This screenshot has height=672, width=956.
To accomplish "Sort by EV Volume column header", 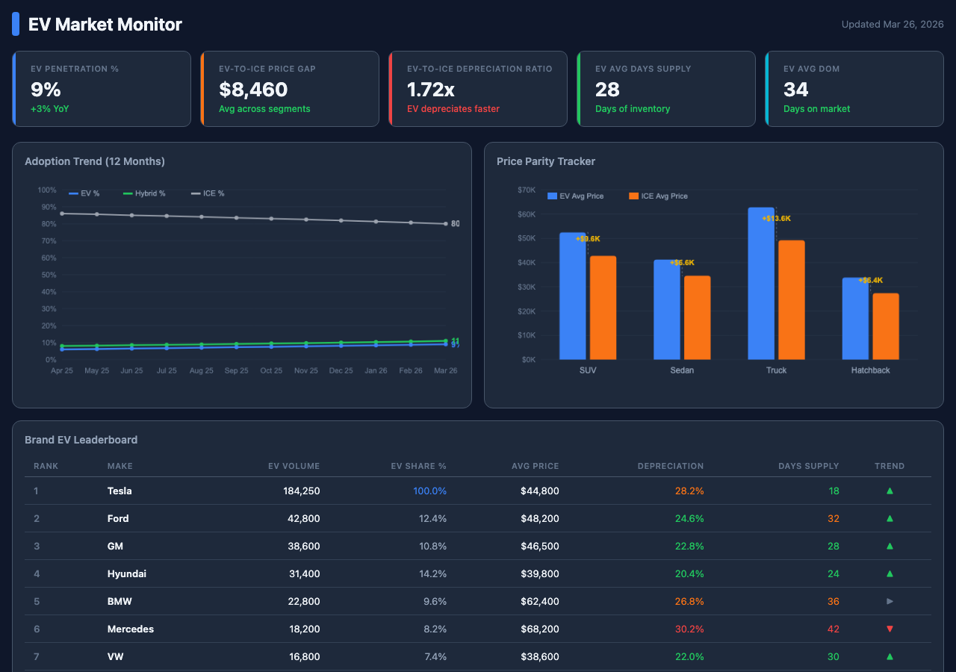I will click(294, 466).
